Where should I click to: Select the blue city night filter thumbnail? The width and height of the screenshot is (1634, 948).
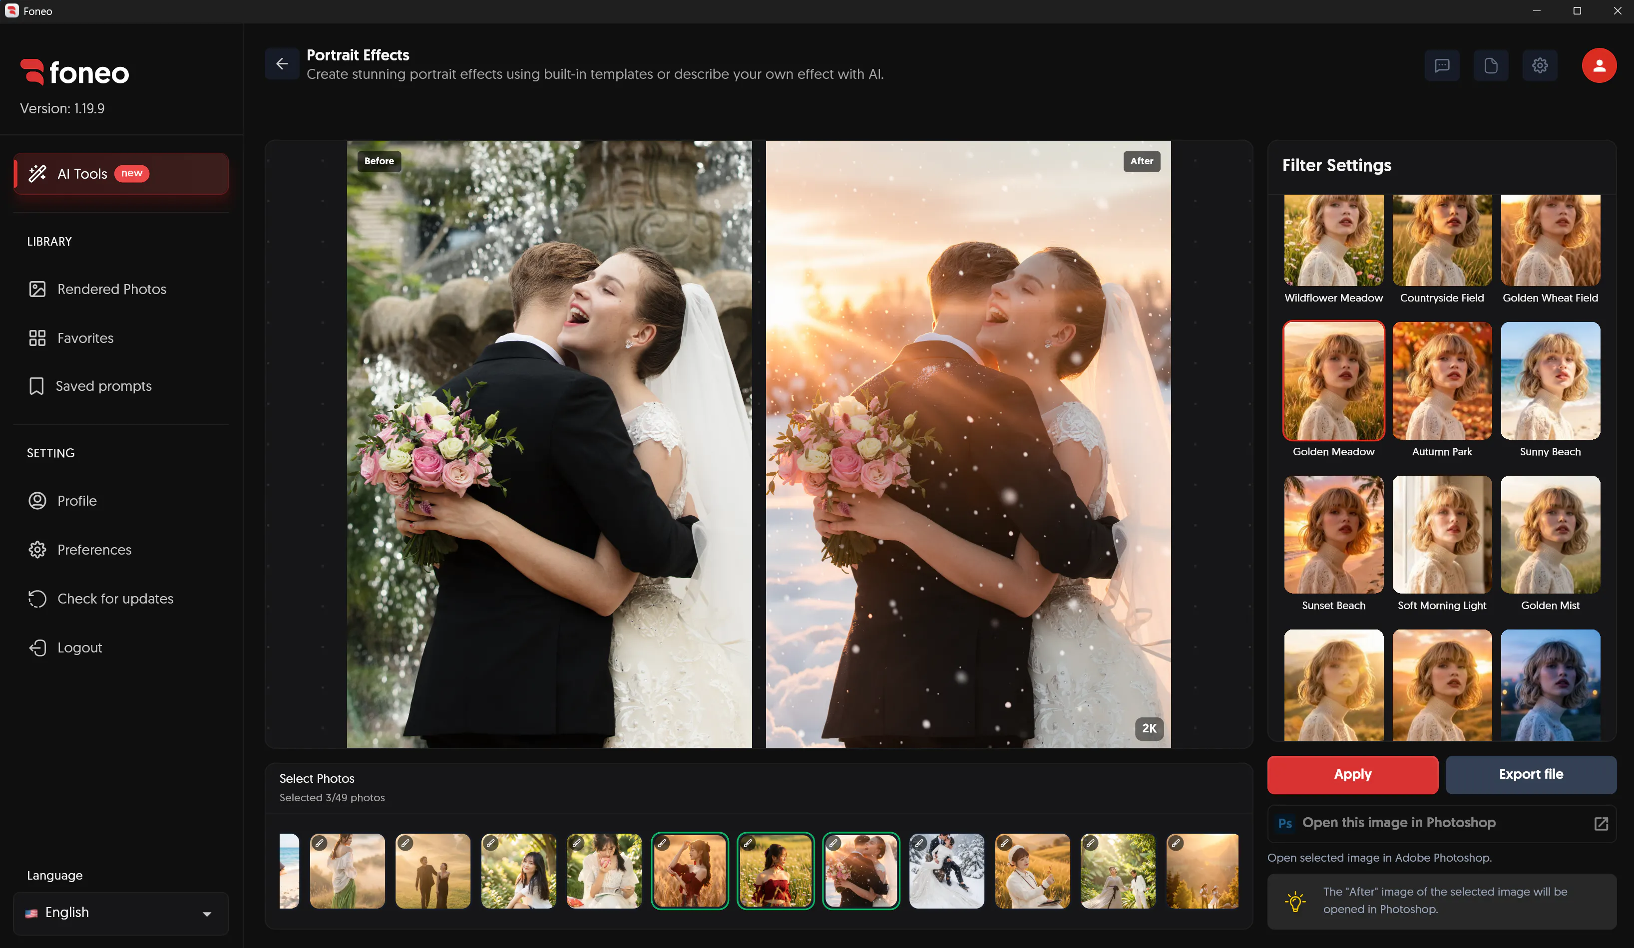click(1551, 685)
